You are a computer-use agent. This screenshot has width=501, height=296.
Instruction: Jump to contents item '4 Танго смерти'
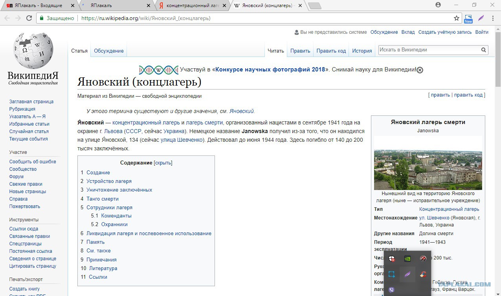(x=99, y=199)
